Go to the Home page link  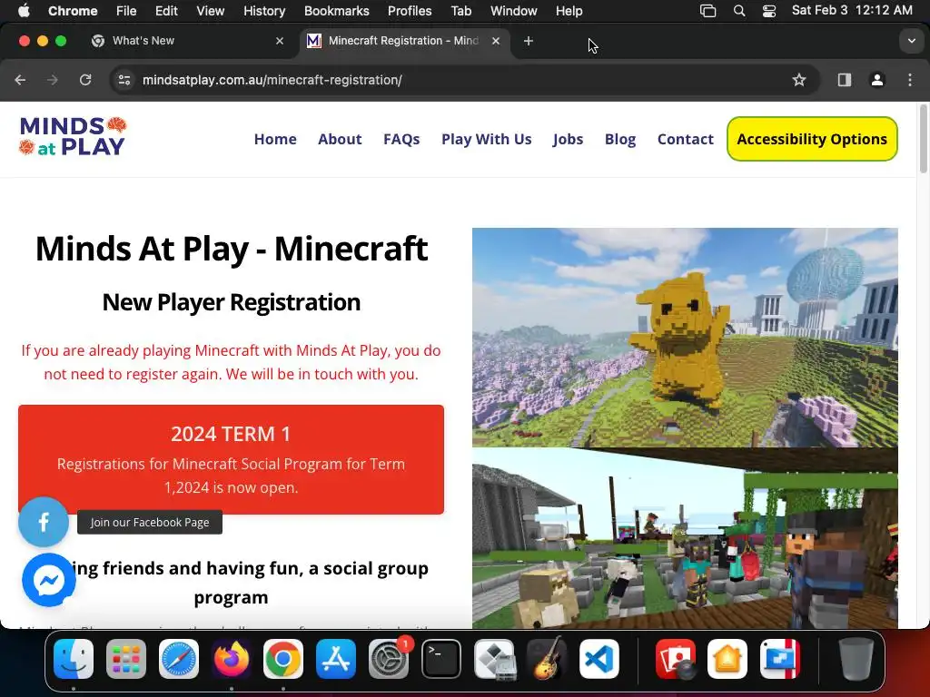(x=275, y=139)
